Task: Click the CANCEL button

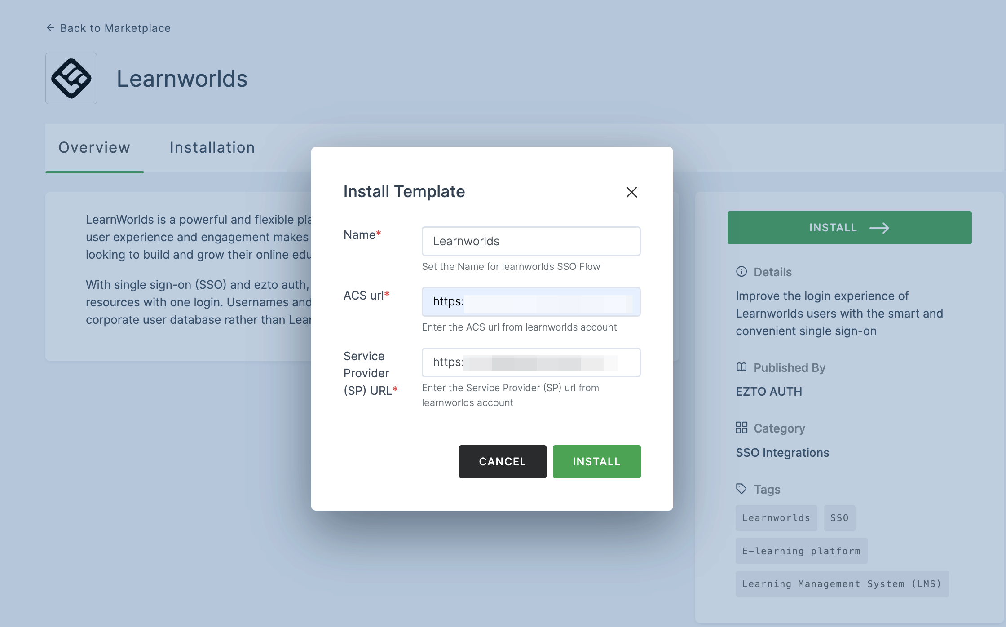Action: click(502, 461)
